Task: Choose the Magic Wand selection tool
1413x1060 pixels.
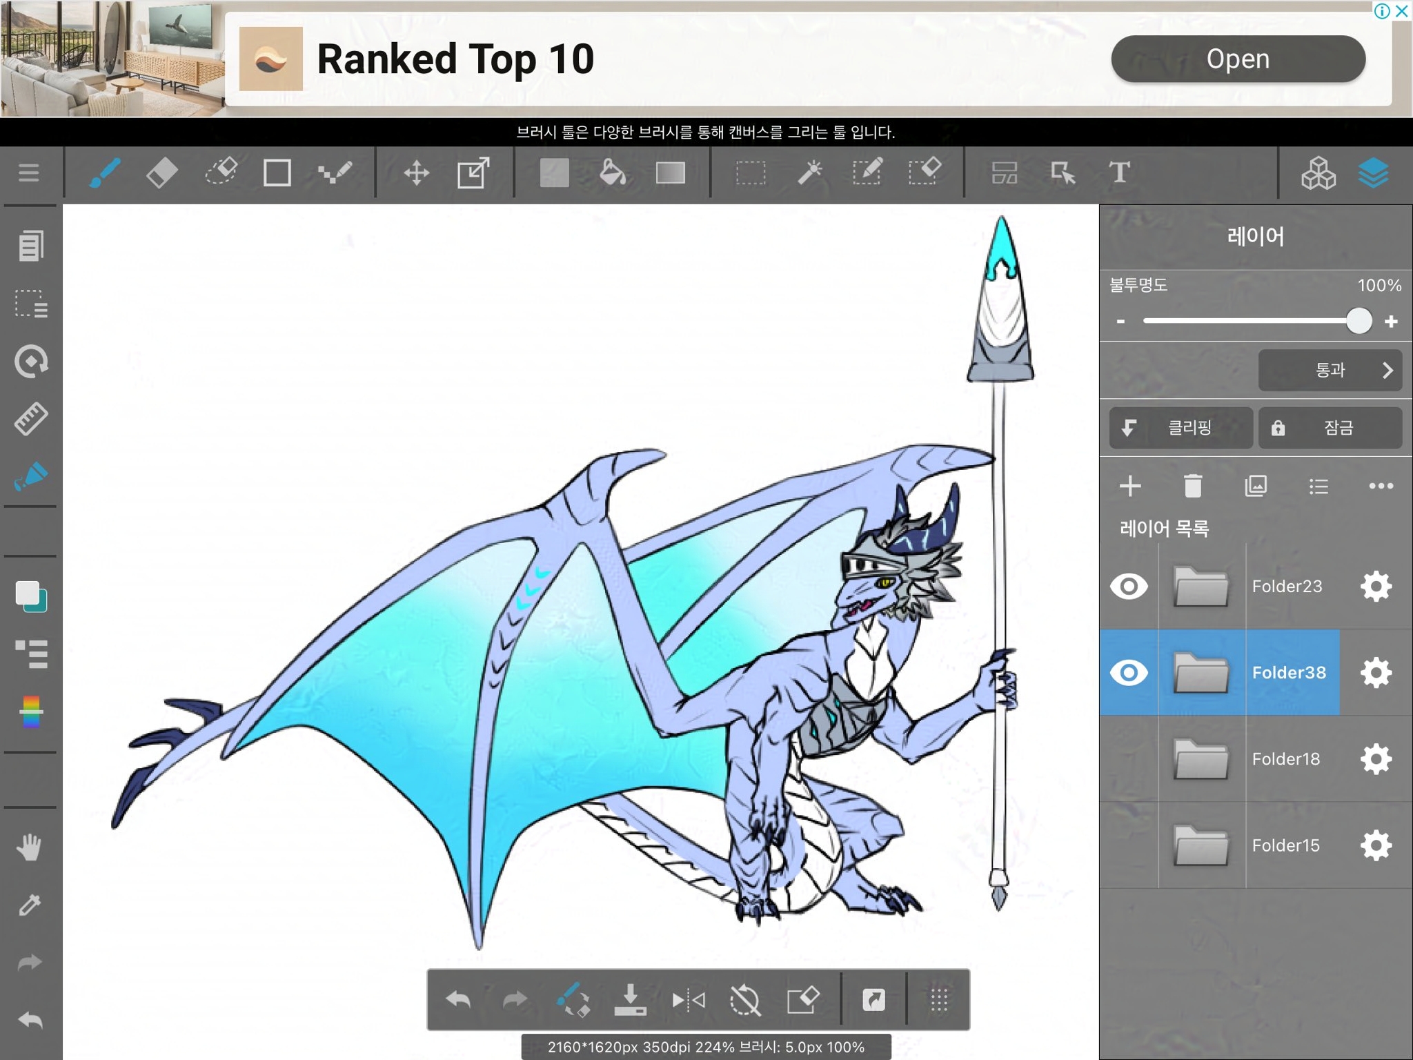Action: [809, 173]
